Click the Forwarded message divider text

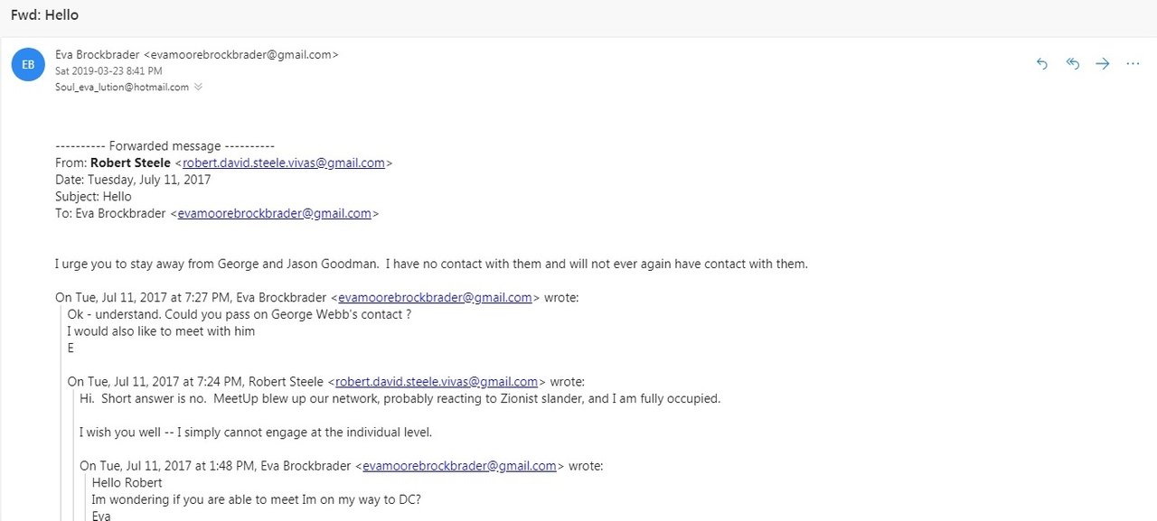pos(165,146)
